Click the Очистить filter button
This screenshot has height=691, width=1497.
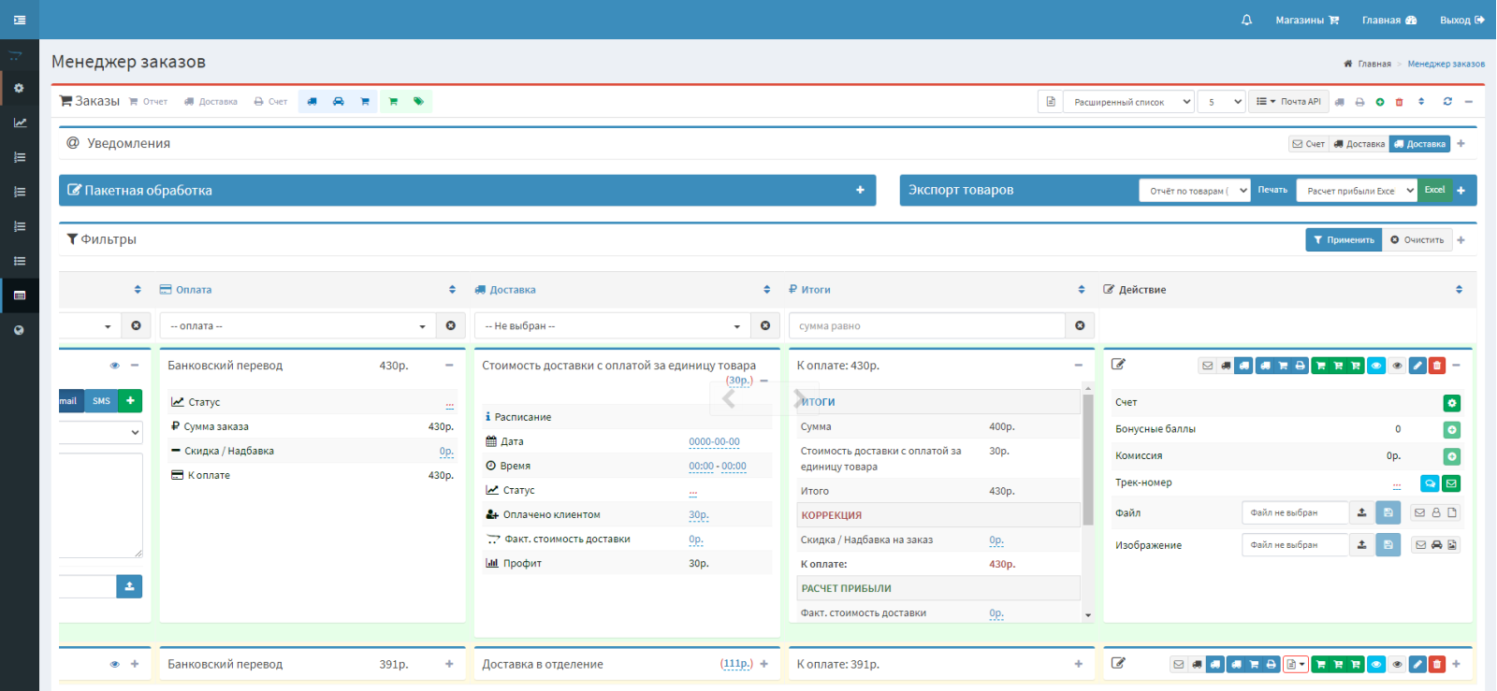click(1417, 240)
